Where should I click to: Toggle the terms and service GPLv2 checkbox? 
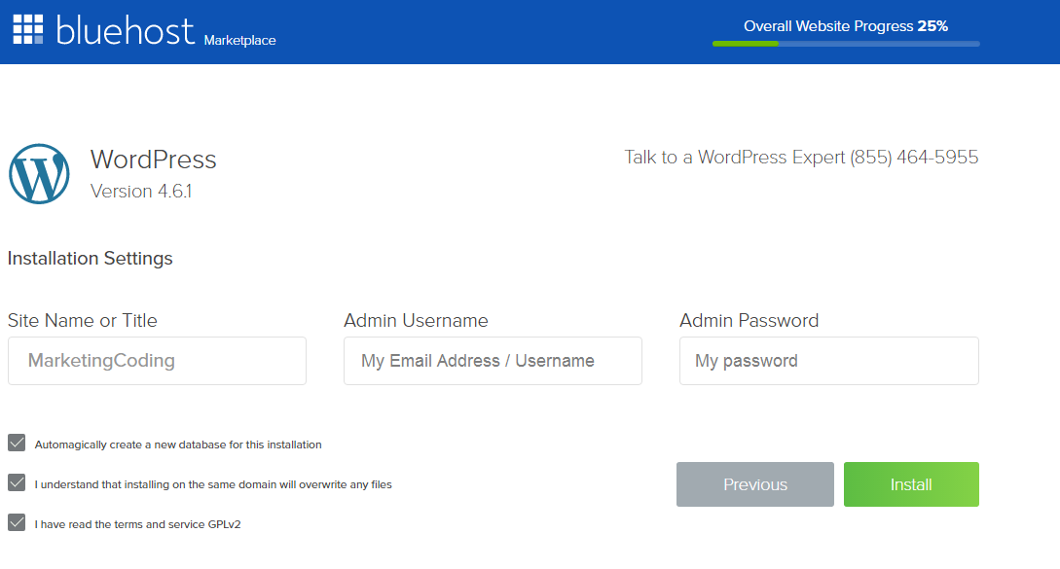pos(17,522)
